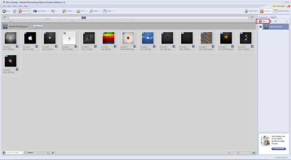Image resolution: width=291 pixels, height=160 pixels.
Task: Click Learn More button in Adobe ad
Action: [x=279, y=148]
